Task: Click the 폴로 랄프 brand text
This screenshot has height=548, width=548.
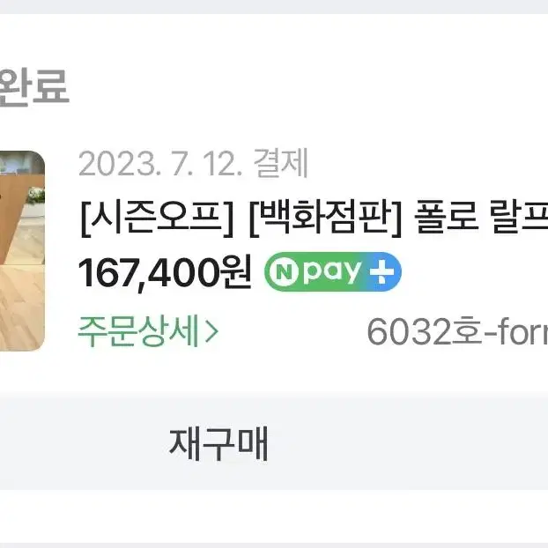Action: point(481,218)
